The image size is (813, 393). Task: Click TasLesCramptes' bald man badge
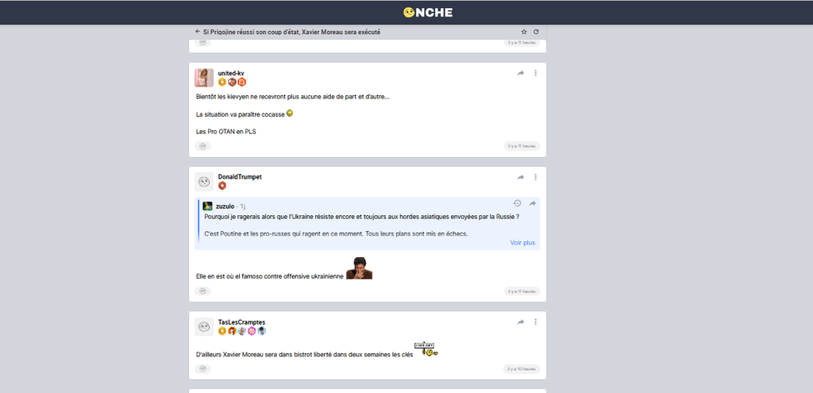pyautogui.click(x=241, y=331)
